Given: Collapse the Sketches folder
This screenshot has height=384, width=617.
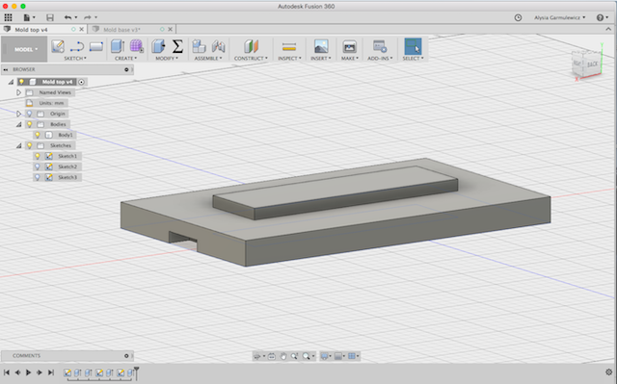Looking at the screenshot, I should tap(18, 145).
